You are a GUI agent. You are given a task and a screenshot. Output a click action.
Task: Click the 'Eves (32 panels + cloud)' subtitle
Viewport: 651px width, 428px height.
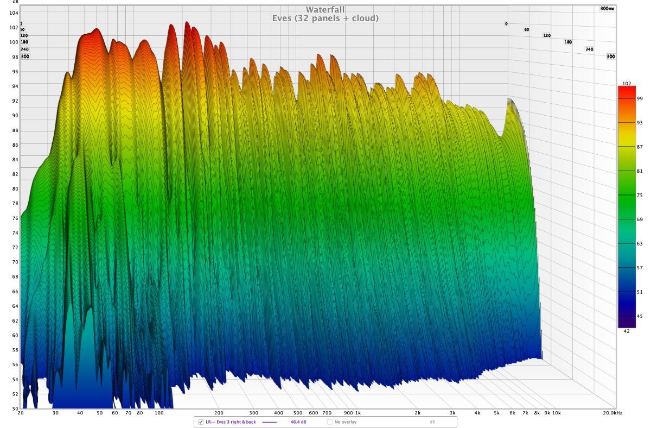point(325,18)
